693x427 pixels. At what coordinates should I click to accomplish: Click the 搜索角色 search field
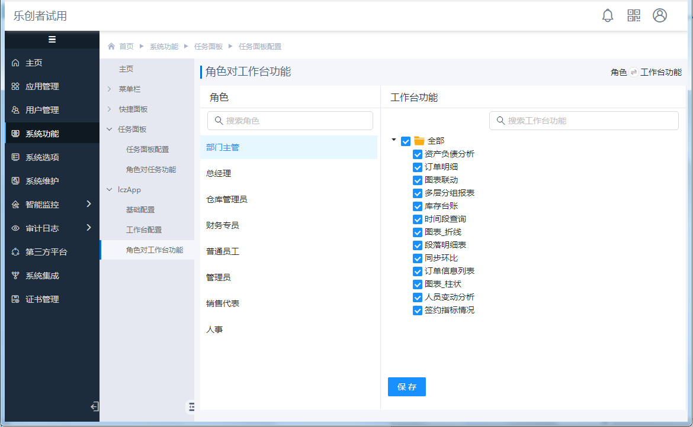coord(290,121)
